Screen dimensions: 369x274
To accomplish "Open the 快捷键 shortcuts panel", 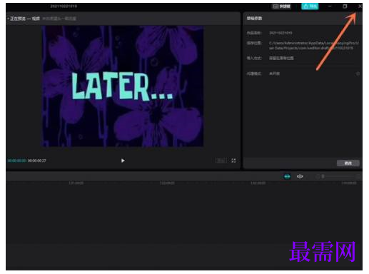I will tap(281, 6).
